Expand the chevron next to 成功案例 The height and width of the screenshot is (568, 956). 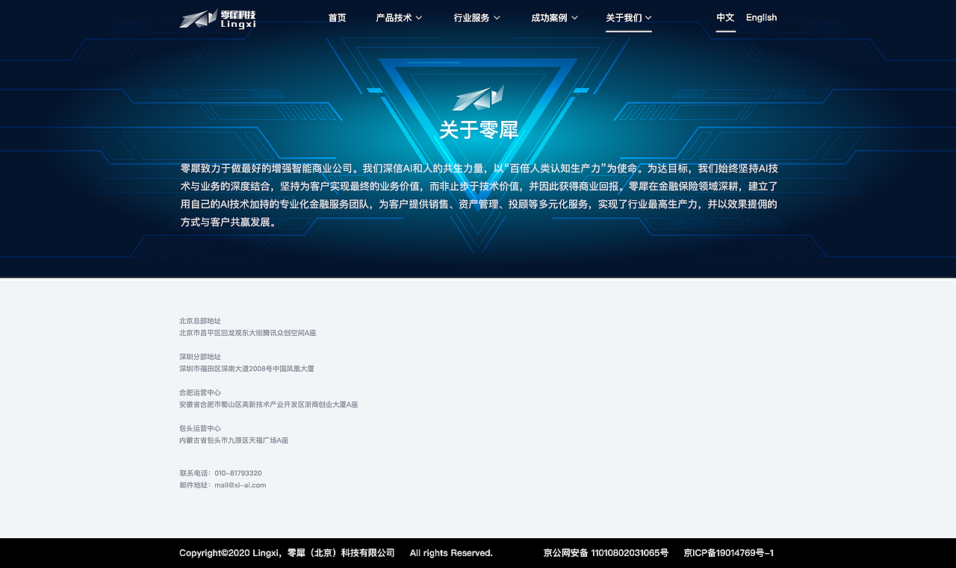tap(574, 17)
